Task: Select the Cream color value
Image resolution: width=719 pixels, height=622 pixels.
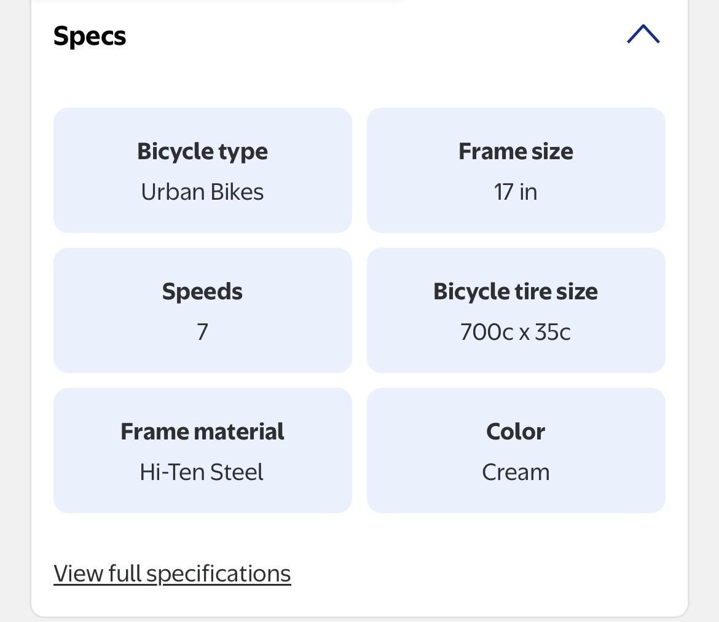Action: coord(516,472)
